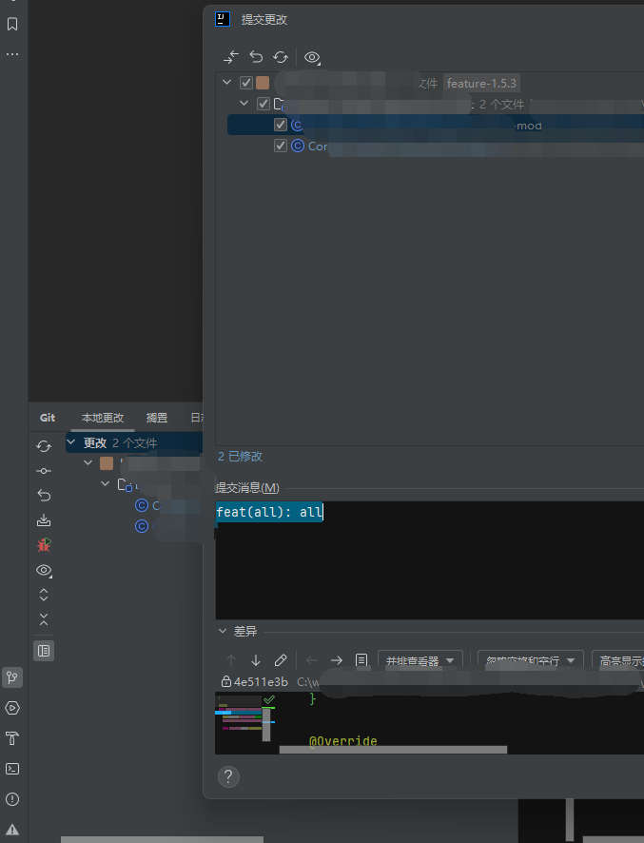Screen dimensions: 644x843
Task: Open the 并排查看器 dropdown
Action: click(x=420, y=660)
